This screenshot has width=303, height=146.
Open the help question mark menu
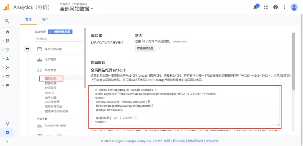(276, 7)
